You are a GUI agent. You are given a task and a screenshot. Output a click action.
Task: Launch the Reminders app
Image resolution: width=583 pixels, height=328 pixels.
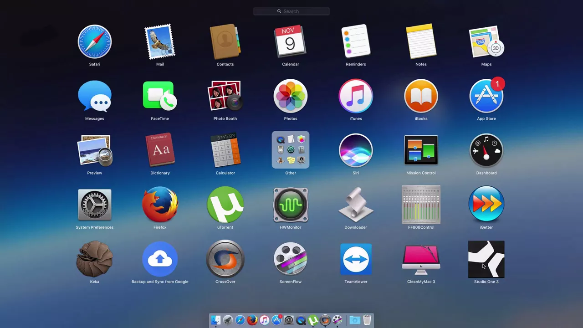tap(356, 42)
